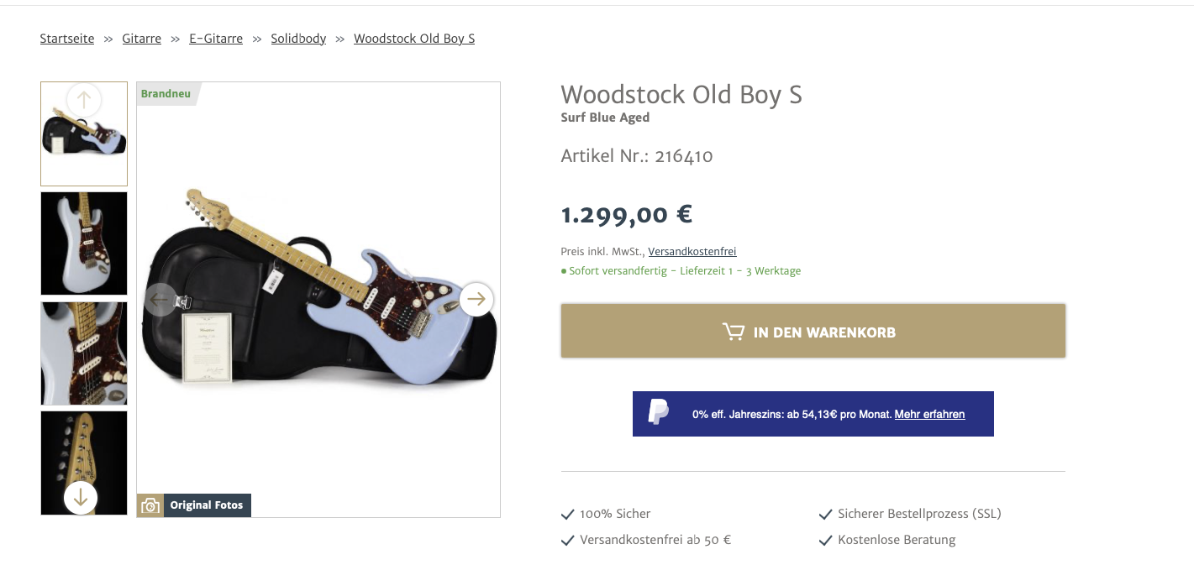Image resolution: width=1194 pixels, height=565 pixels.
Task: Open the Solidbody breadcrumb link
Action: point(298,39)
